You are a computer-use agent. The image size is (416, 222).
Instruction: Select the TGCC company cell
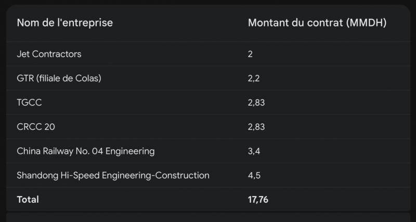pyautogui.click(x=29, y=102)
